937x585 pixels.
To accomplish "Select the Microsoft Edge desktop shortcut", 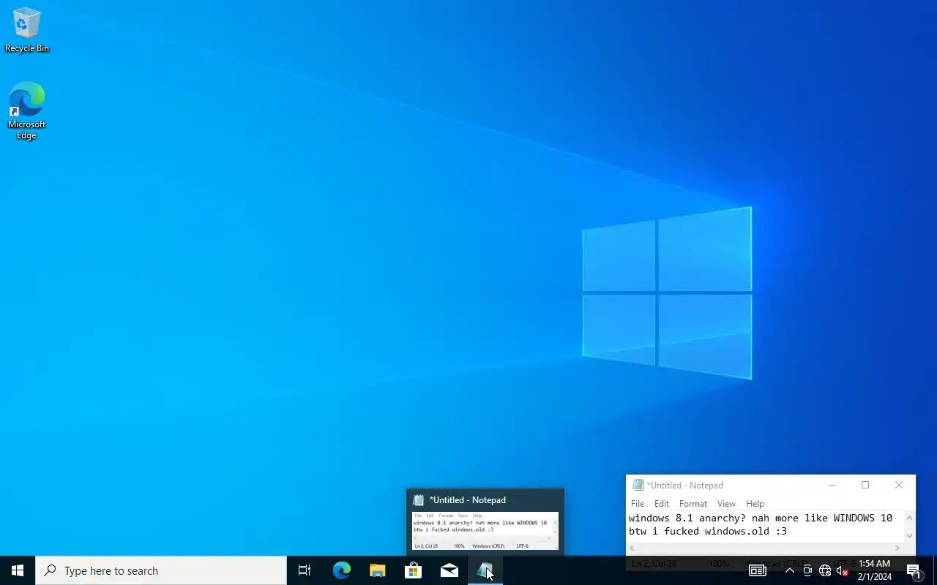I will pyautogui.click(x=27, y=110).
